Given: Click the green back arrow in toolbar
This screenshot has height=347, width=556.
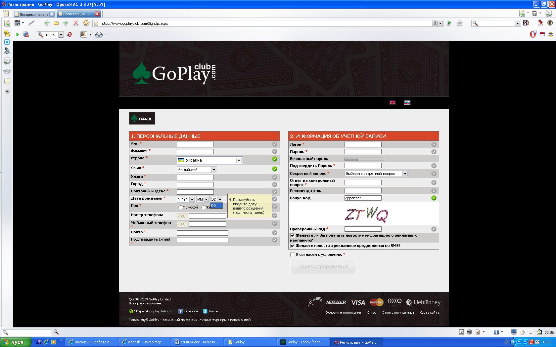Looking at the screenshot, I should coord(47,23).
